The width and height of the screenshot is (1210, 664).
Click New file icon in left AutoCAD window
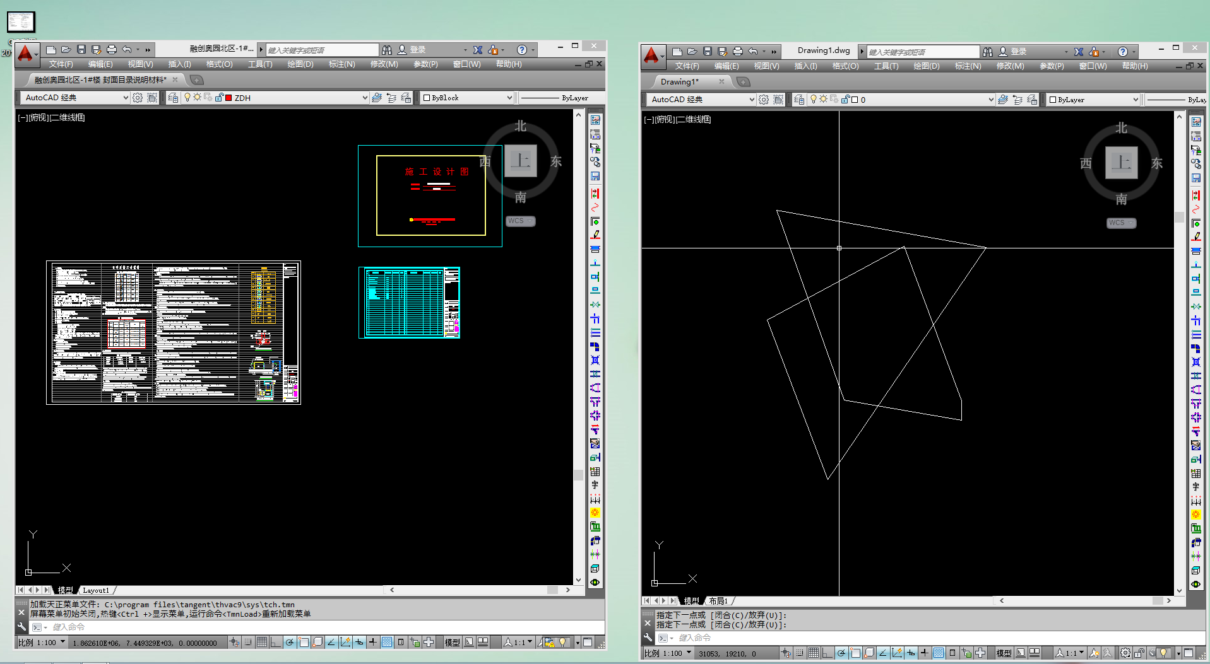click(51, 50)
